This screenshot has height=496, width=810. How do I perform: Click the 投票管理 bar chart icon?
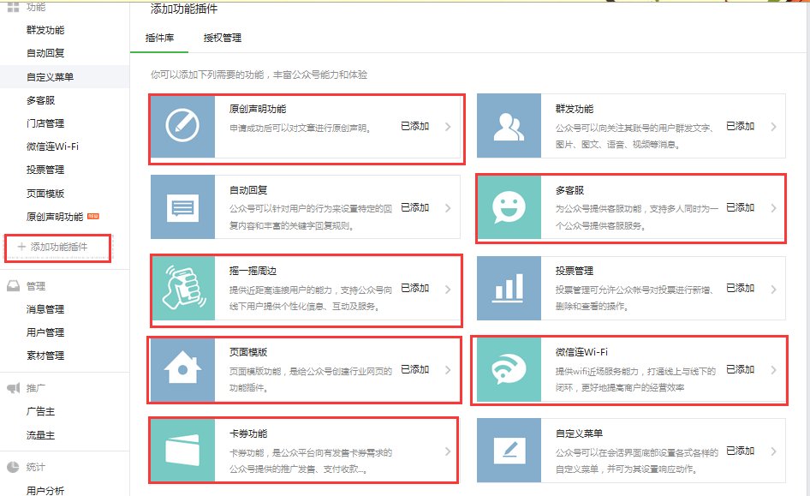(x=506, y=290)
